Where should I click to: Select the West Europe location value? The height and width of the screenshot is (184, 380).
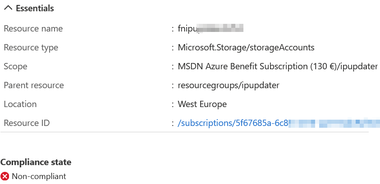pos(202,104)
